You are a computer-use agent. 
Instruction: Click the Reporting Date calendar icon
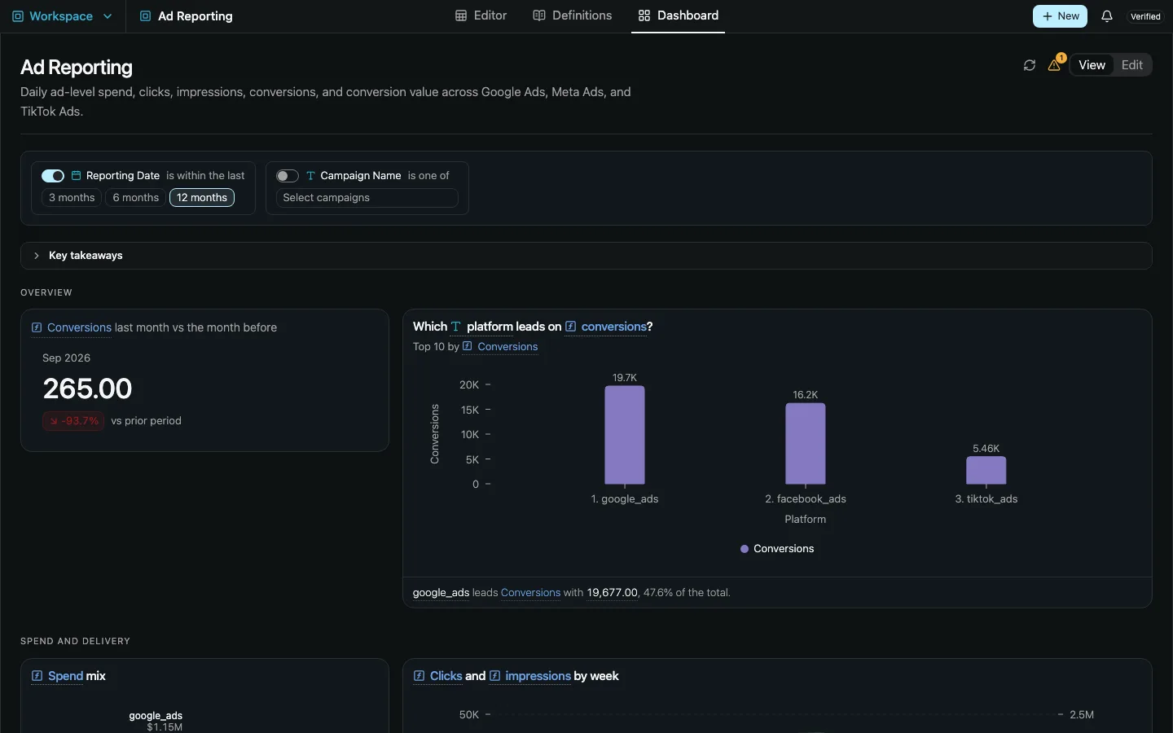(76, 176)
